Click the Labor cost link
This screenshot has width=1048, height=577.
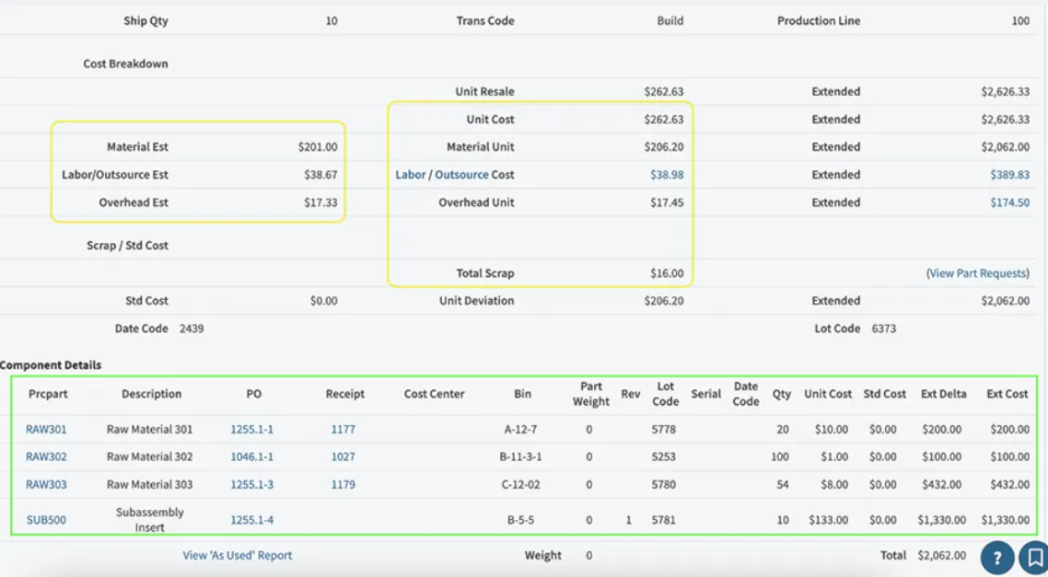point(411,175)
